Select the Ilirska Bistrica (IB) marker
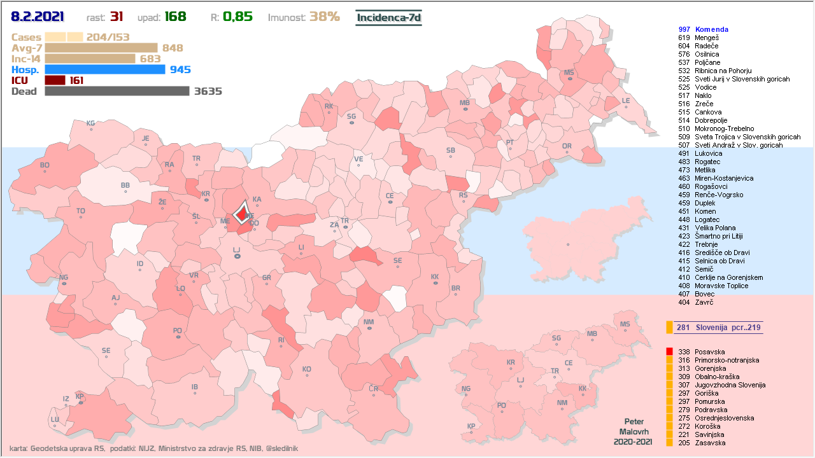Screen dimensions: 815x458 (195, 392)
